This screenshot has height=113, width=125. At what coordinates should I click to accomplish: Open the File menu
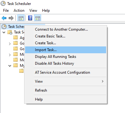(x=6, y=11)
